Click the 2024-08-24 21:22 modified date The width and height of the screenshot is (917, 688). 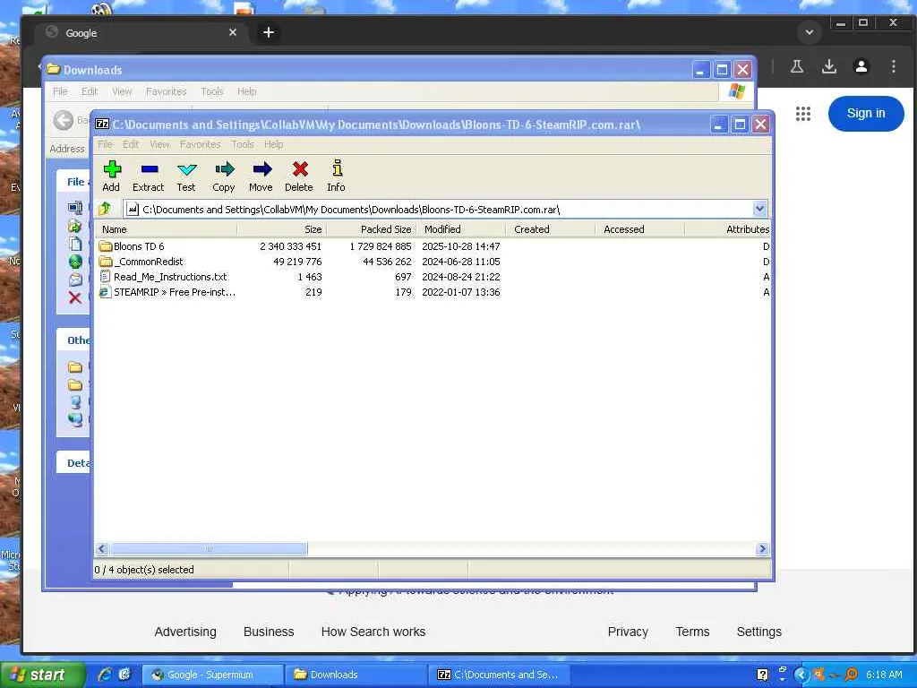click(461, 277)
